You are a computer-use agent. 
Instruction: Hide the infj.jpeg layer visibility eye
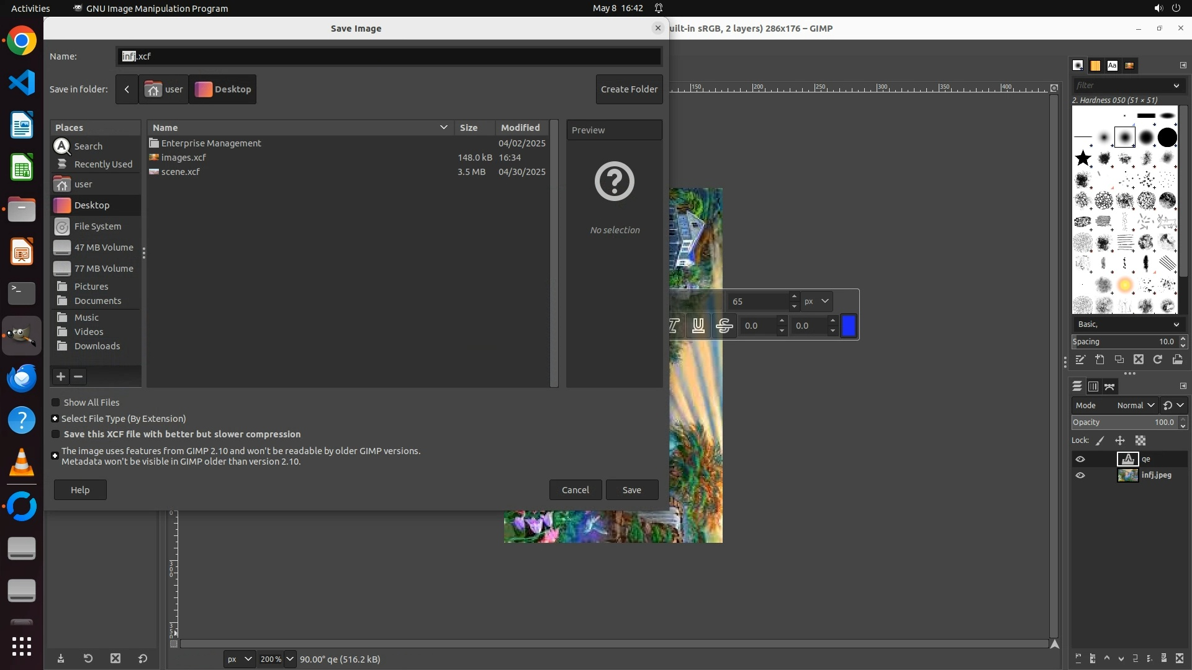click(x=1080, y=475)
